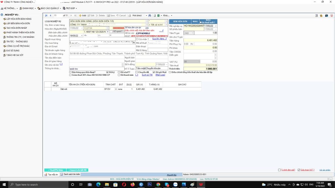Click the Lịch sử TN link

tap(147, 75)
